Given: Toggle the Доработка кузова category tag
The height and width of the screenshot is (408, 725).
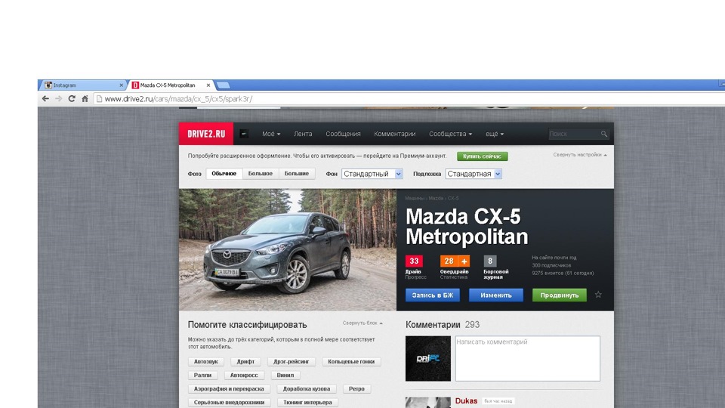Looking at the screenshot, I should click(x=307, y=389).
